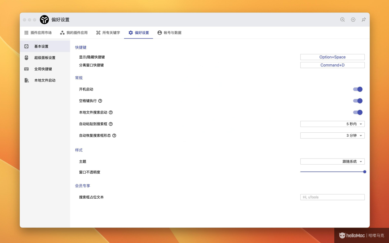Image resolution: width=389 pixels, height=243 pixels.
Task: Show help for 本地文件搜索启动 question icon
Action: click(x=111, y=112)
